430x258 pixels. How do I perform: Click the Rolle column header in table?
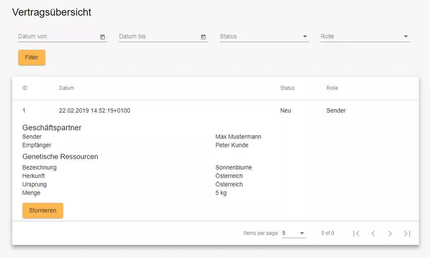(x=332, y=88)
